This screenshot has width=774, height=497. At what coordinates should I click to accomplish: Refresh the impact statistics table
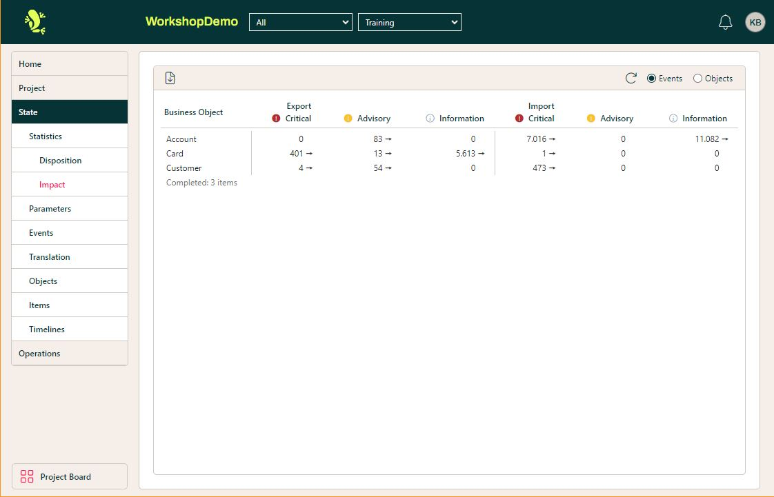(631, 79)
